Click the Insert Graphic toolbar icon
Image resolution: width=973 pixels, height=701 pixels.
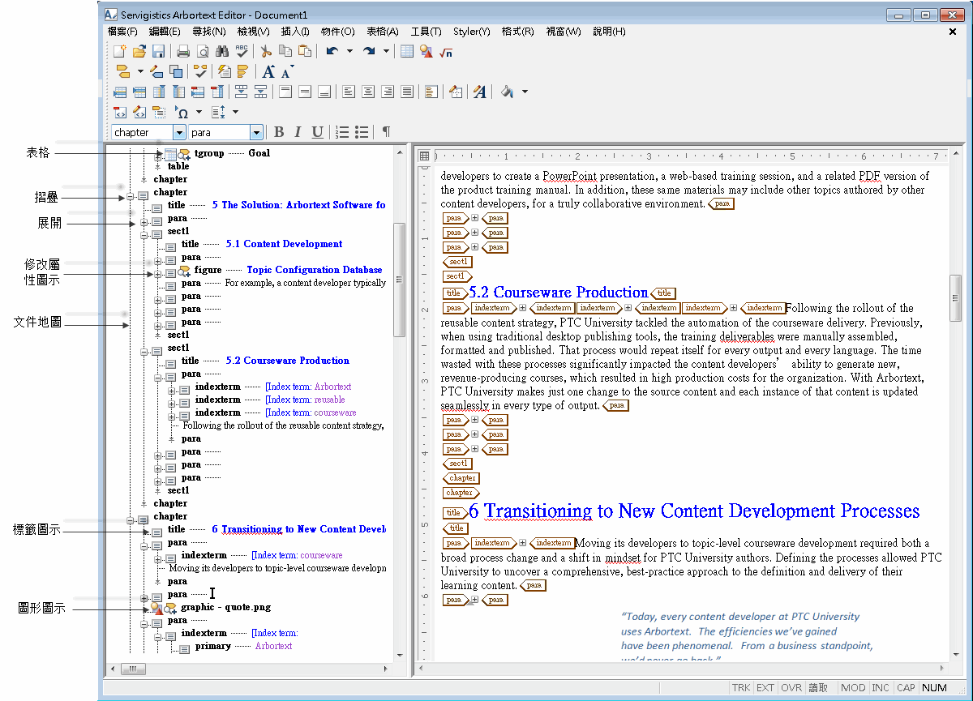click(x=426, y=51)
